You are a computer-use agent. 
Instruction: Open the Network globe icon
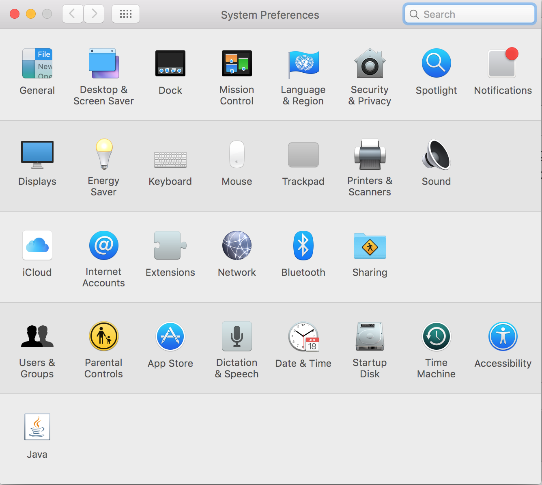pos(237,245)
